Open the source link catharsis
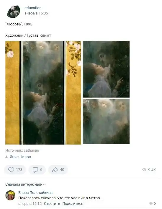 [x=31, y=150]
